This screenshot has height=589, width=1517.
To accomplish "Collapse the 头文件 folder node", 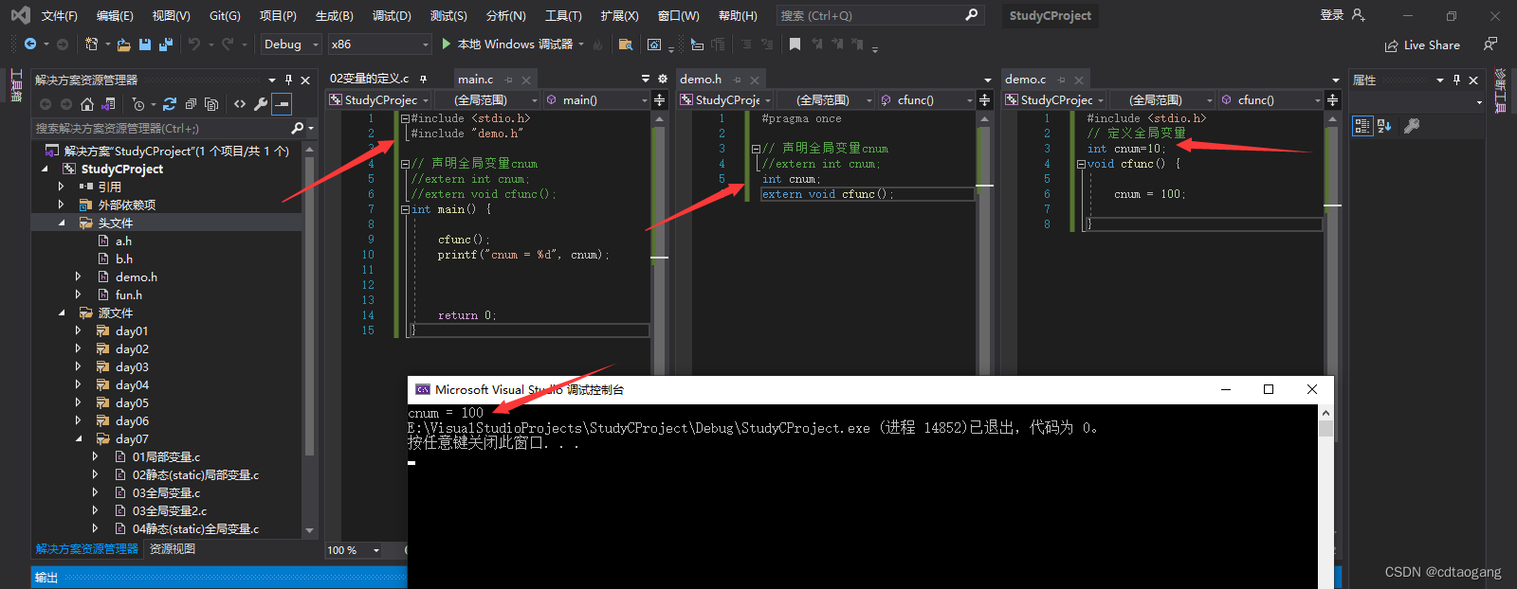I will pyautogui.click(x=62, y=223).
